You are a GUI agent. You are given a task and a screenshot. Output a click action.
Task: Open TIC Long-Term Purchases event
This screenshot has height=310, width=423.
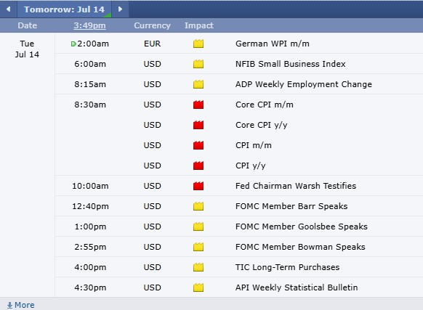287,267
